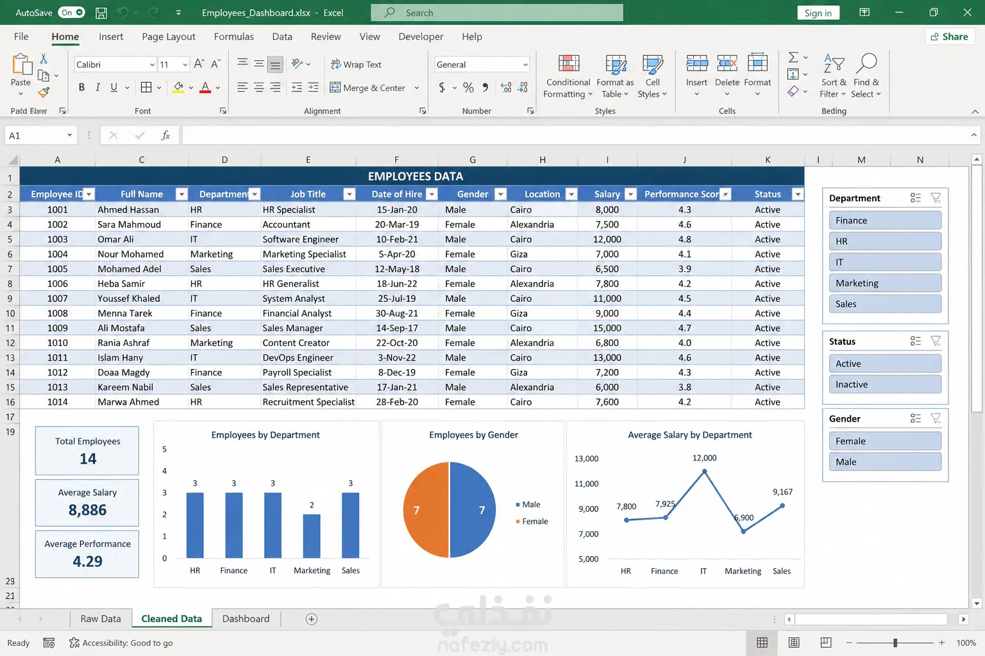Click the Share button
The width and height of the screenshot is (985, 656).
coord(950,37)
